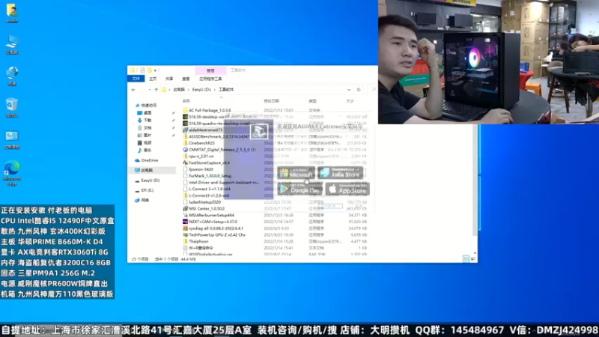The height and width of the screenshot is (337, 599).
Task: Open 此电脑 breadcrumb chevron in address bar
Action: (189, 90)
